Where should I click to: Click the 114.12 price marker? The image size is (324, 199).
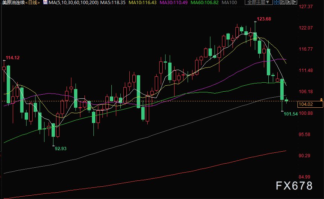13,58
